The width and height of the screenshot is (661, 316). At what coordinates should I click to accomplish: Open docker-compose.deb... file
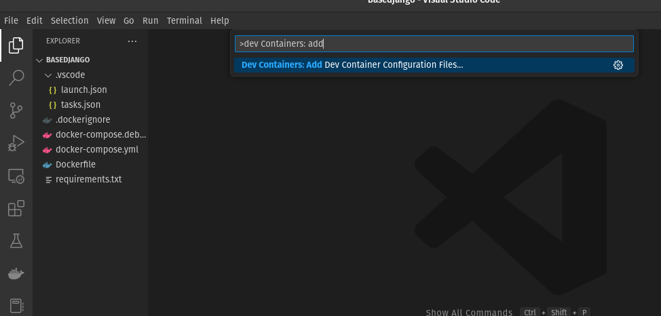tap(100, 135)
